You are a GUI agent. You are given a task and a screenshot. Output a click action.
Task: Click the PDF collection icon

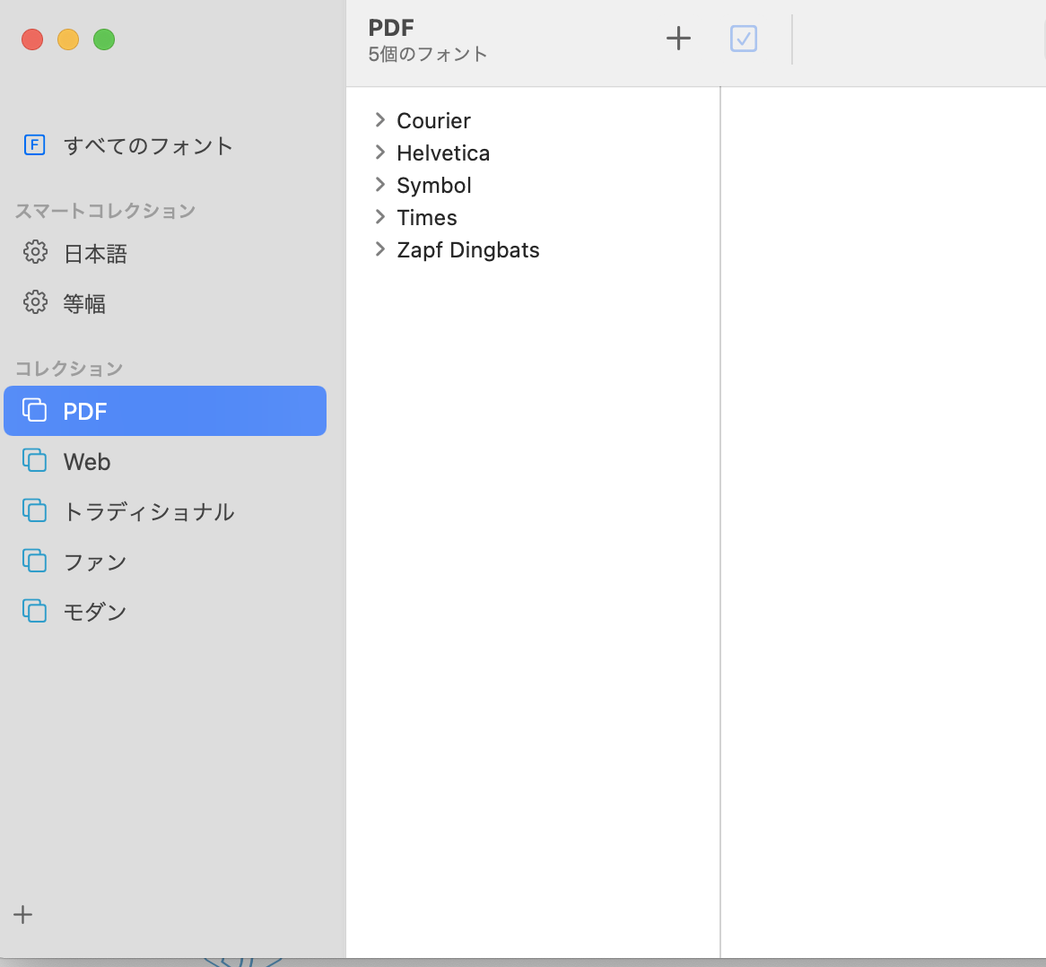click(34, 411)
